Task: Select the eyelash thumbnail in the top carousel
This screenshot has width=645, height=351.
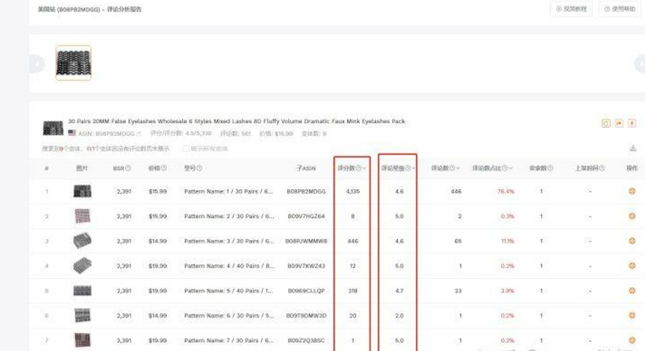Action: click(x=74, y=63)
